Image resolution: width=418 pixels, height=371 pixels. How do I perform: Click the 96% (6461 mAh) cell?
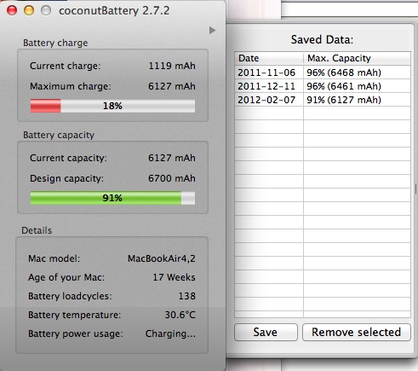pos(357,86)
